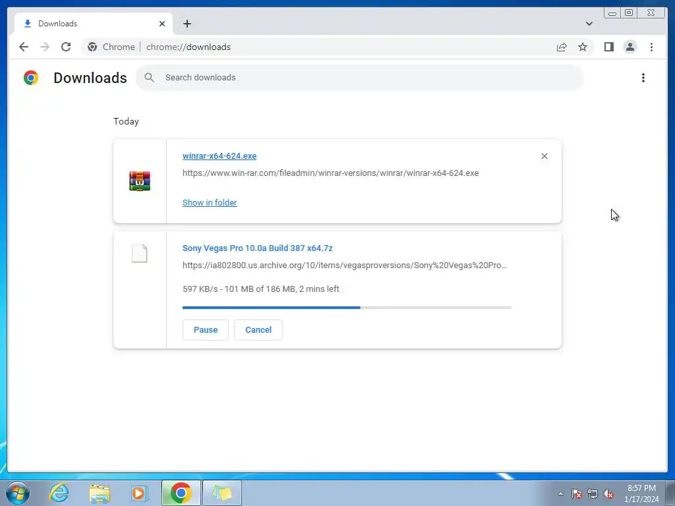Viewport: 675px width, 506px height.
Task: Click the WinRAR file icon thumbnail
Action: click(140, 181)
